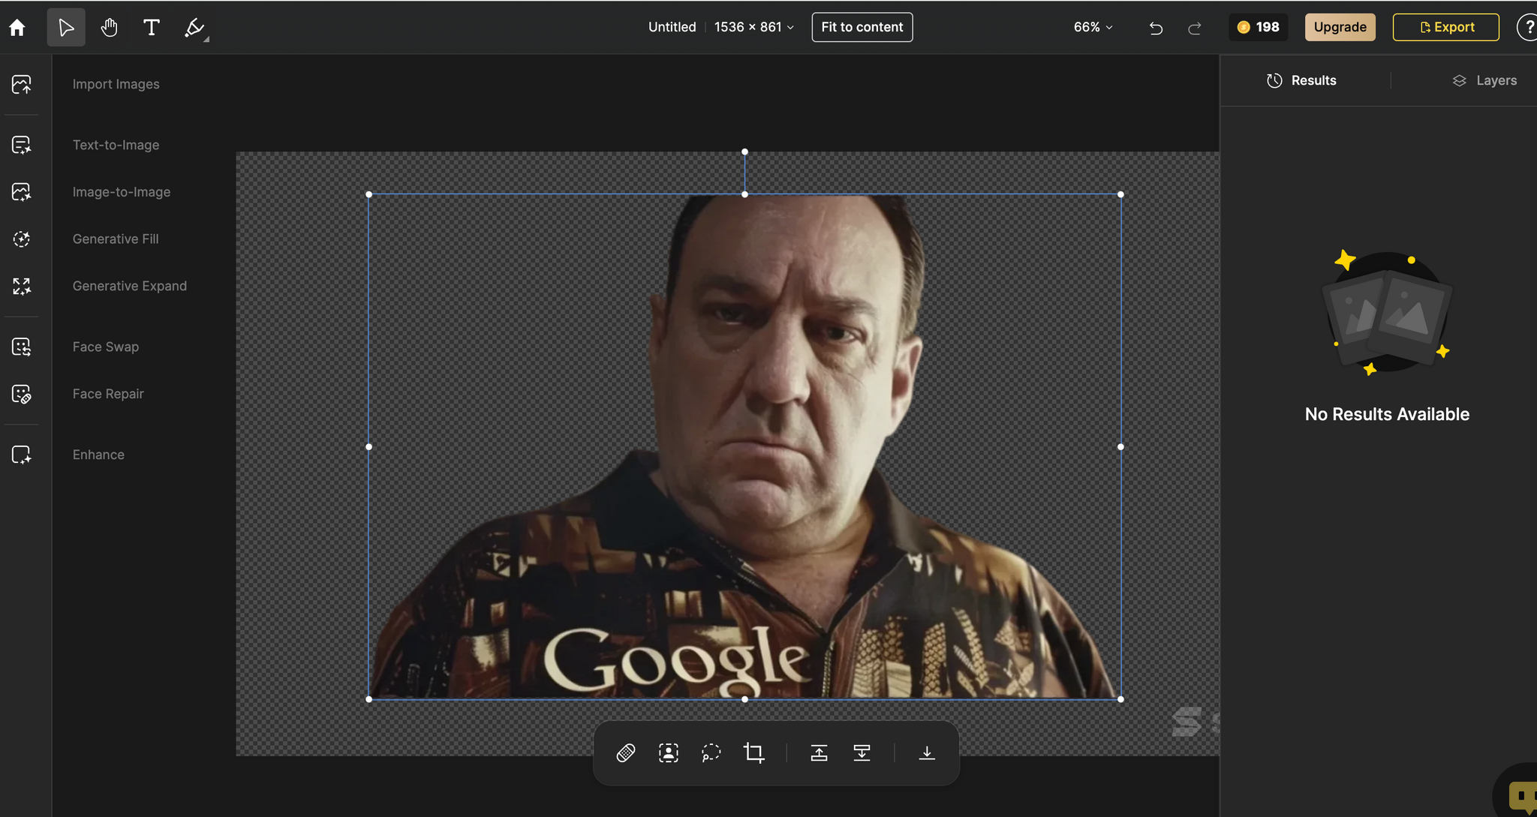The height and width of the screenshot is (817, 1537).
Task: Click the Generative Expand sidebar icon
Action: click(x=22, y=286)
